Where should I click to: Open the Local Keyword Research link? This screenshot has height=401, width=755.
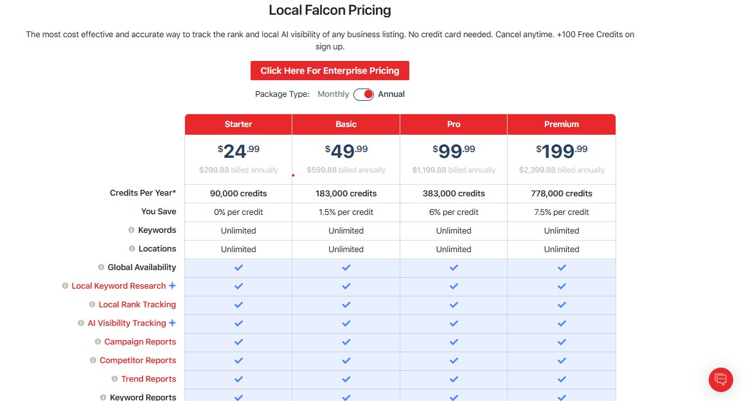coord(118,286)
